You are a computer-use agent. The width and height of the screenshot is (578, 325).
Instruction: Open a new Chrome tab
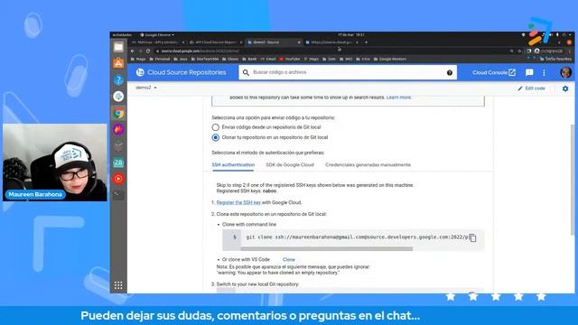[366, 42]
